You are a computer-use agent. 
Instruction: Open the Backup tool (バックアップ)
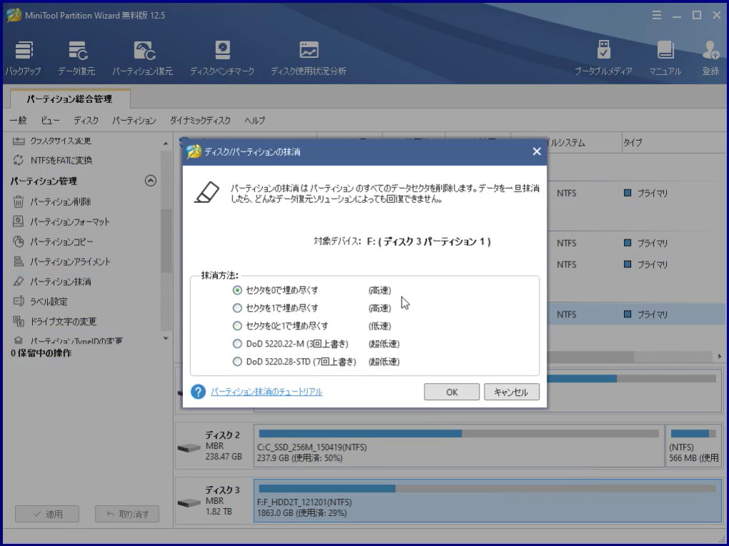point(24,58)
